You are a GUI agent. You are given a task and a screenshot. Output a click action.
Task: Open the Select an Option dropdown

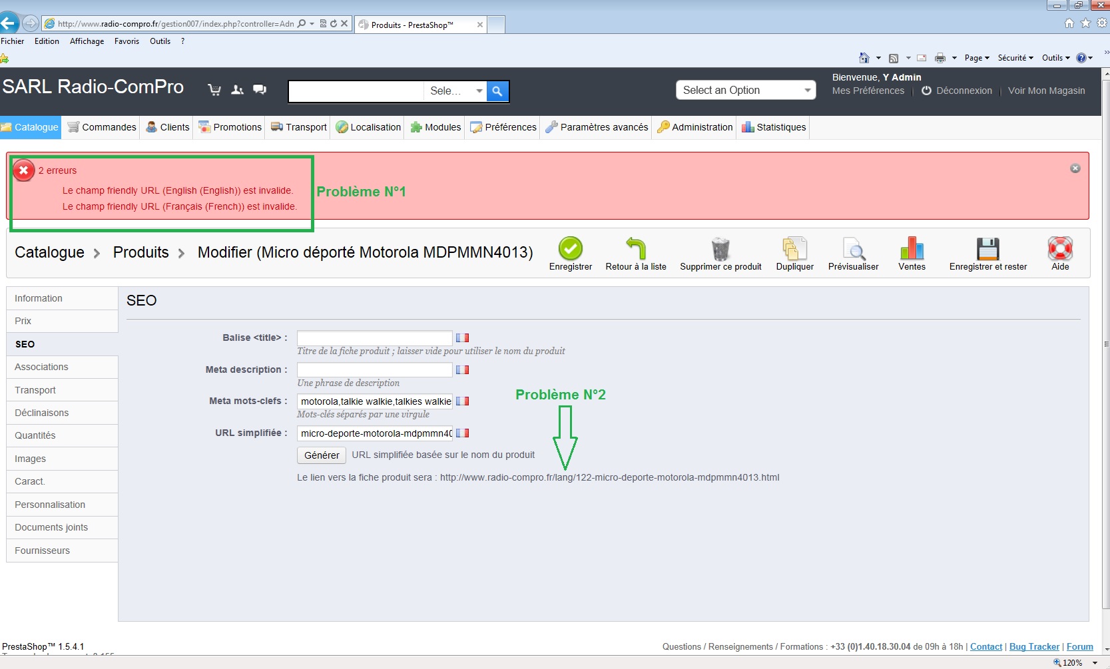(746, 91)
